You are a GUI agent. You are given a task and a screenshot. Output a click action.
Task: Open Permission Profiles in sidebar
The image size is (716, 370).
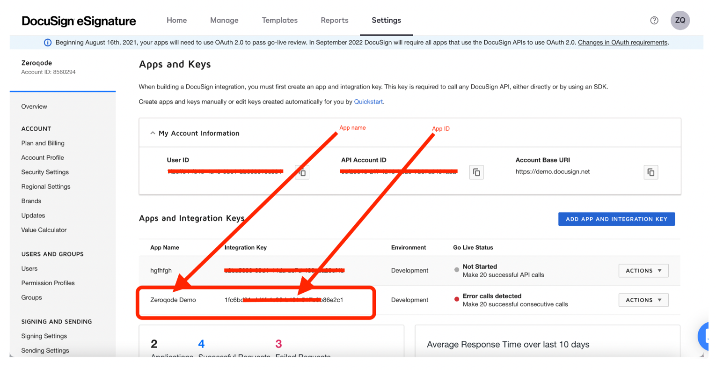[48, 283]
